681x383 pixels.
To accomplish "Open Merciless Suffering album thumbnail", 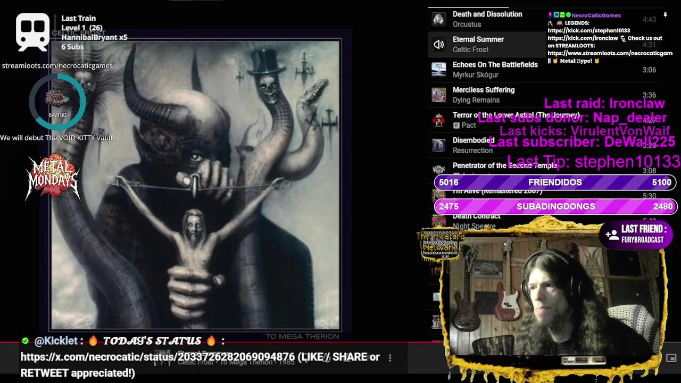I will pyautogui.click(x=438, y=95).
